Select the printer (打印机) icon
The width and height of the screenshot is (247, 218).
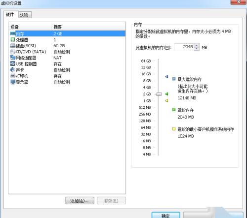(13, 76)
